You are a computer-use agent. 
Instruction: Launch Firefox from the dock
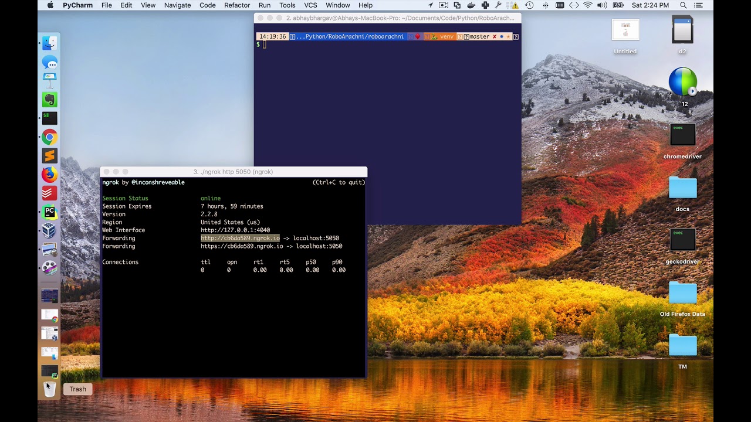click(x=50, y=175)
